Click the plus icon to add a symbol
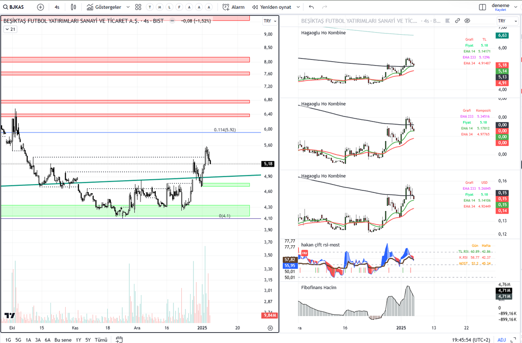The height and width of the screenshot is (343, 522). point(40,7)
